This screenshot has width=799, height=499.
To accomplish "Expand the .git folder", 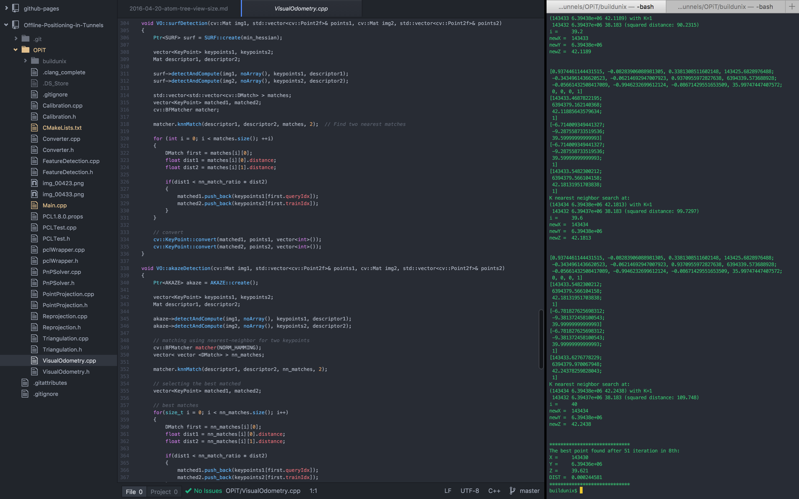I will (x=16, y=39).
